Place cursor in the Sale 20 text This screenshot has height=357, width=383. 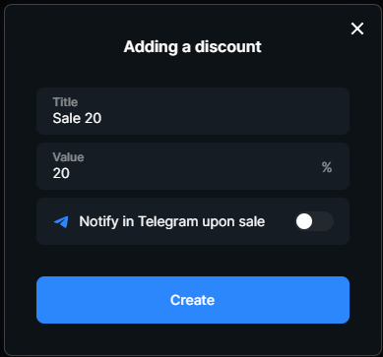(x=77, y=118)
